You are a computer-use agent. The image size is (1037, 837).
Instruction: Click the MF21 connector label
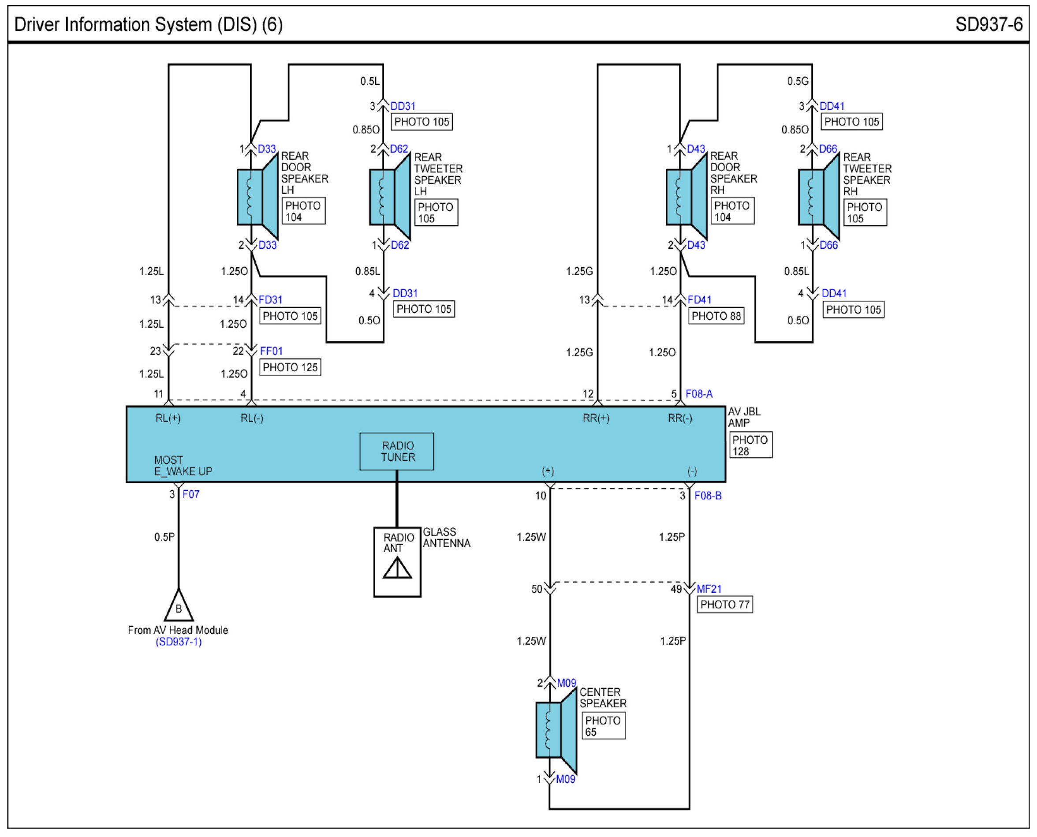(709, 589)
